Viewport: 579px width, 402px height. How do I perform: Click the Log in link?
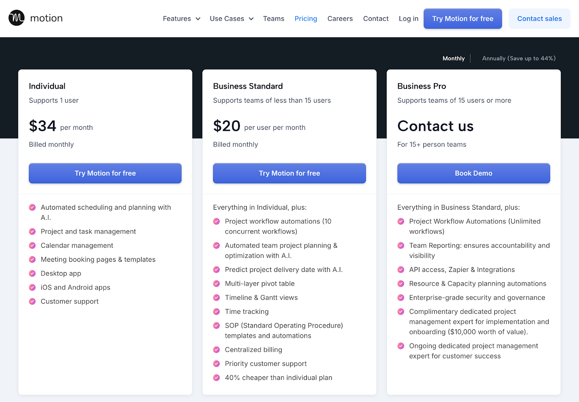coord(408,18)
